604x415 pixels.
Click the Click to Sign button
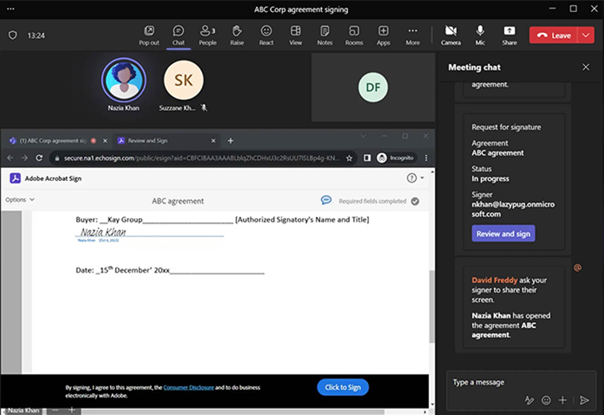point(343,387)
